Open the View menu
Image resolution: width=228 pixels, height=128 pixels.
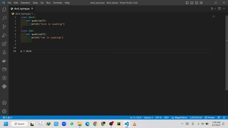click(x=35, y=3)
